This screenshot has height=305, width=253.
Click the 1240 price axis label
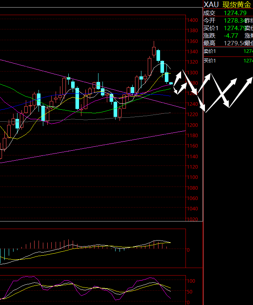[x=192, y=104]
